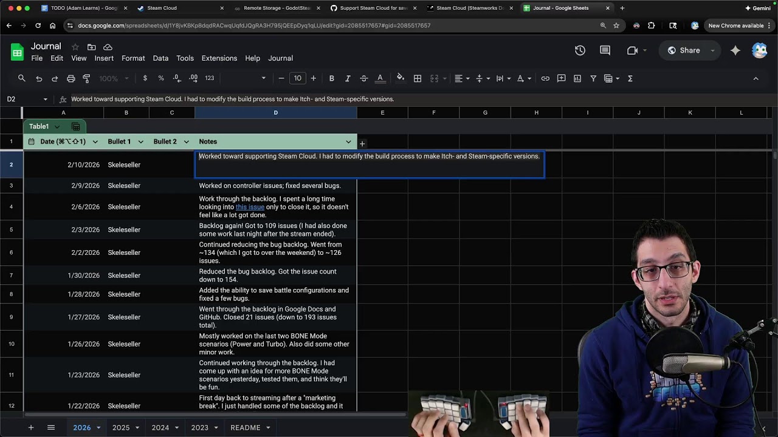This screenshot has height=437, width=778.
Task: Open the fill color picker
Action: coord(401,78)
